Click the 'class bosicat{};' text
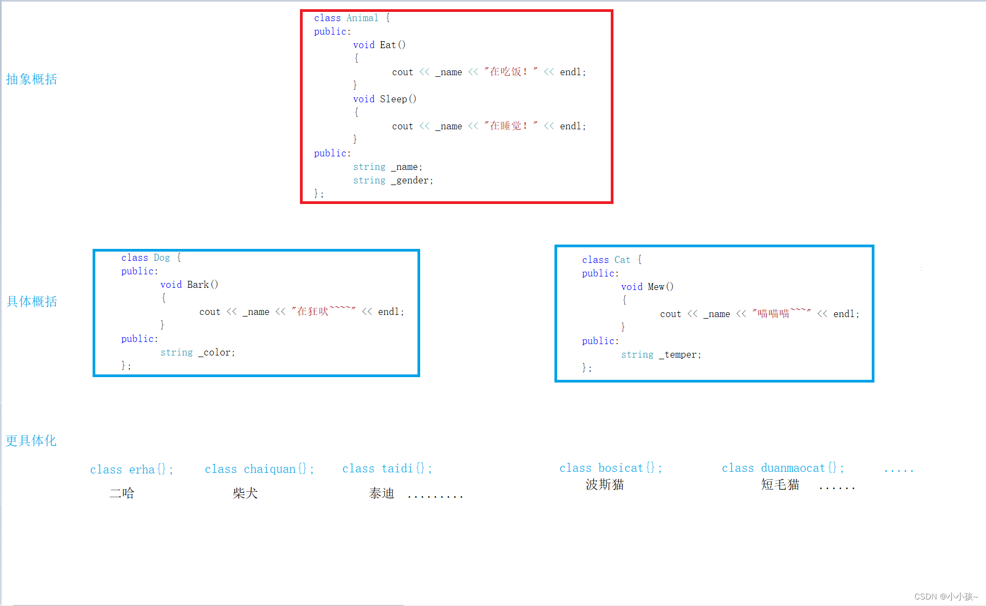Viewport: 986px width, 606px height. (611, 468)
